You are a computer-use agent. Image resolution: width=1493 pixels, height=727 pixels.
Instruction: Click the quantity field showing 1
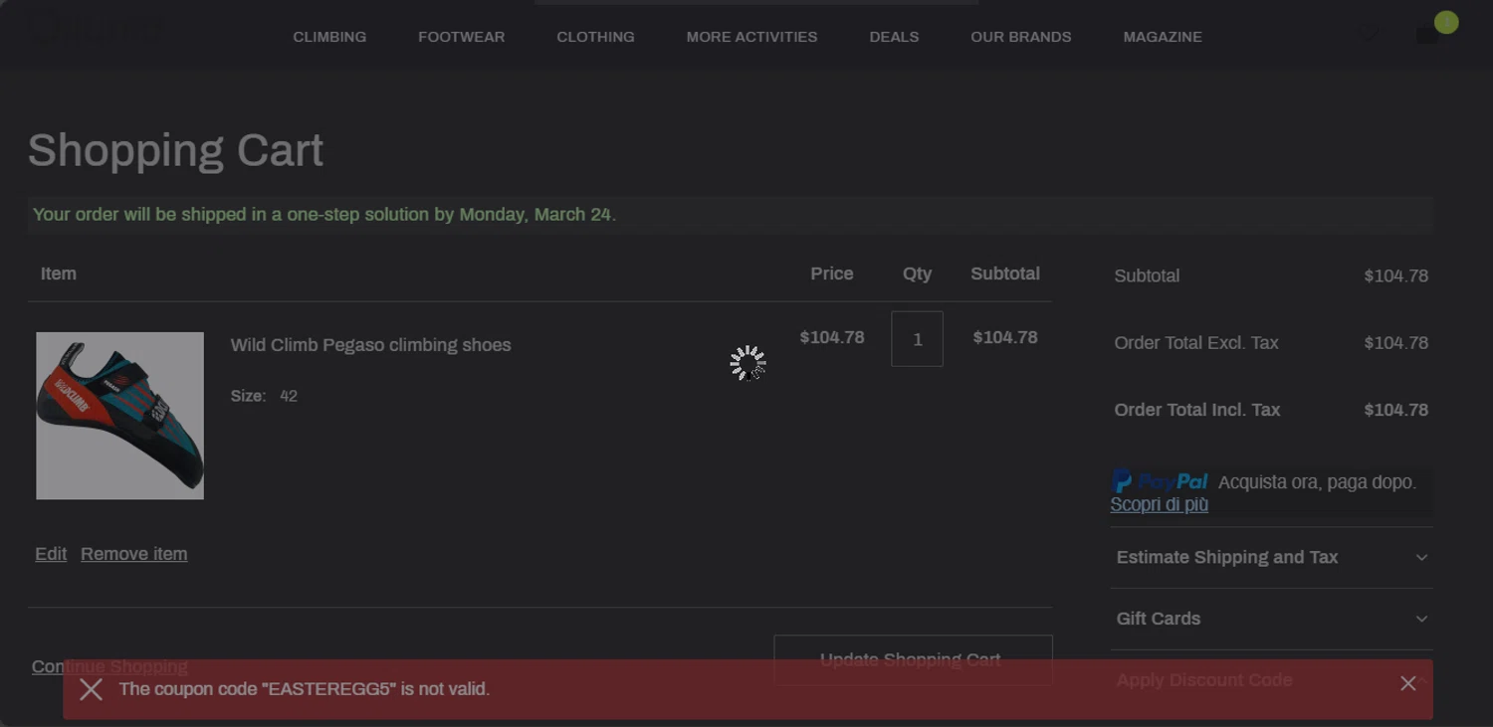[917, 339]
